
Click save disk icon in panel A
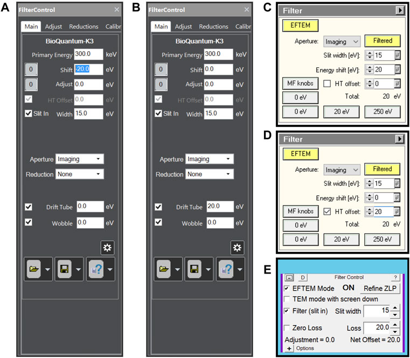tap(64, 269)
